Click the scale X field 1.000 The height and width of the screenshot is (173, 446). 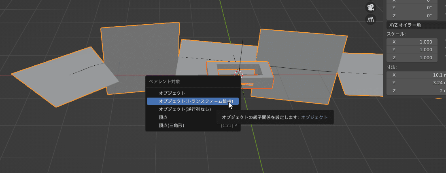pos(412,42)
